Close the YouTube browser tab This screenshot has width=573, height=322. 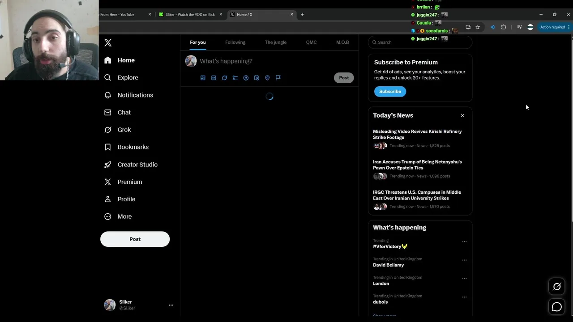click(150, 14)
